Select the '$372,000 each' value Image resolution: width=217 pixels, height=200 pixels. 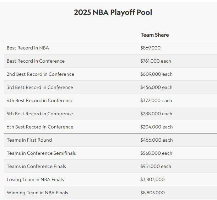tap(156, 101)
